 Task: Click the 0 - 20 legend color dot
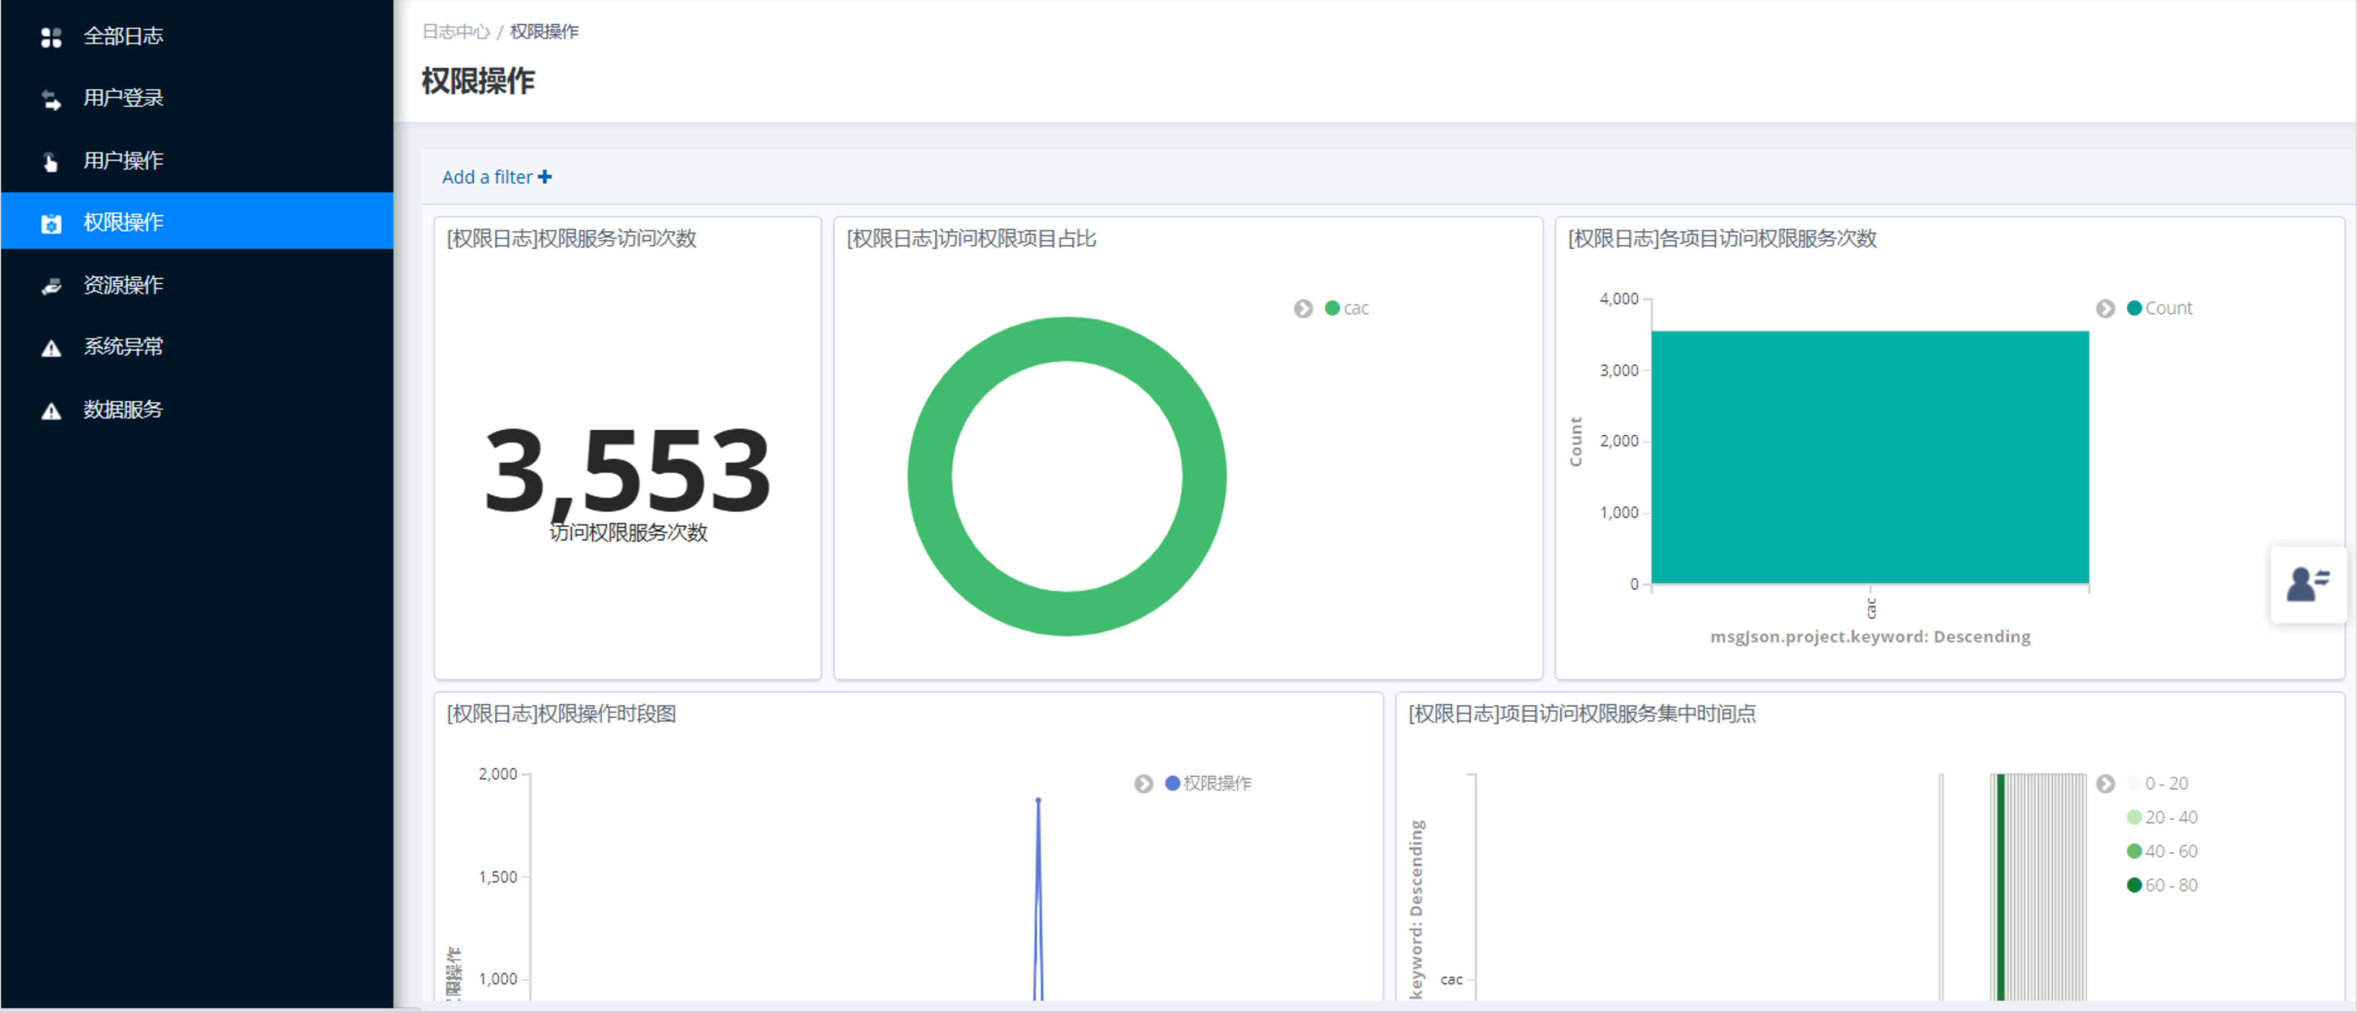tap(2135, 782)
